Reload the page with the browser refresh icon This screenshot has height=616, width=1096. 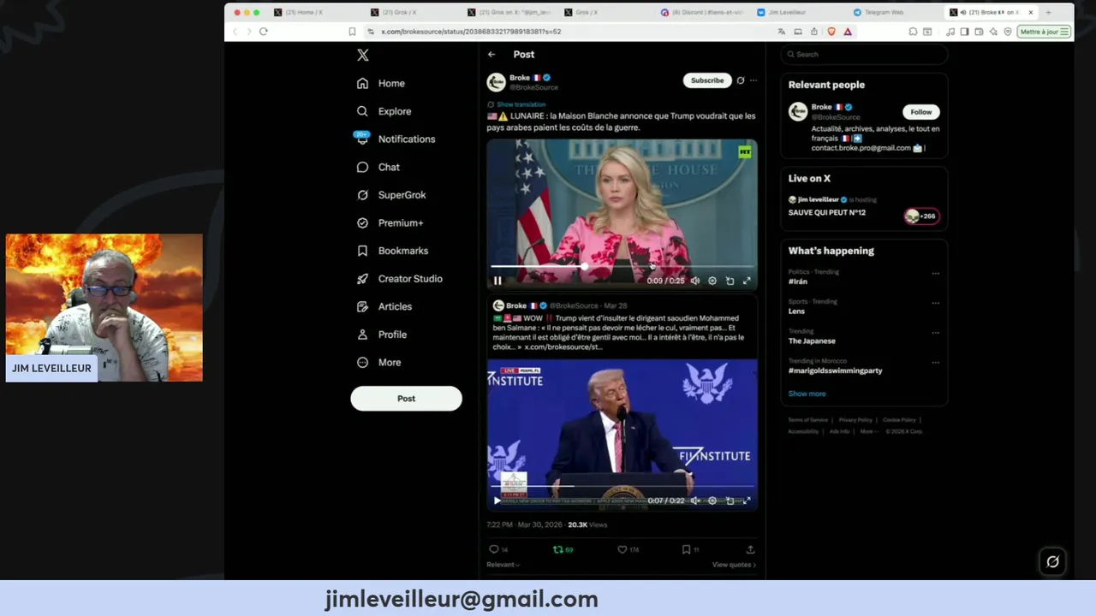pos(264,32)
